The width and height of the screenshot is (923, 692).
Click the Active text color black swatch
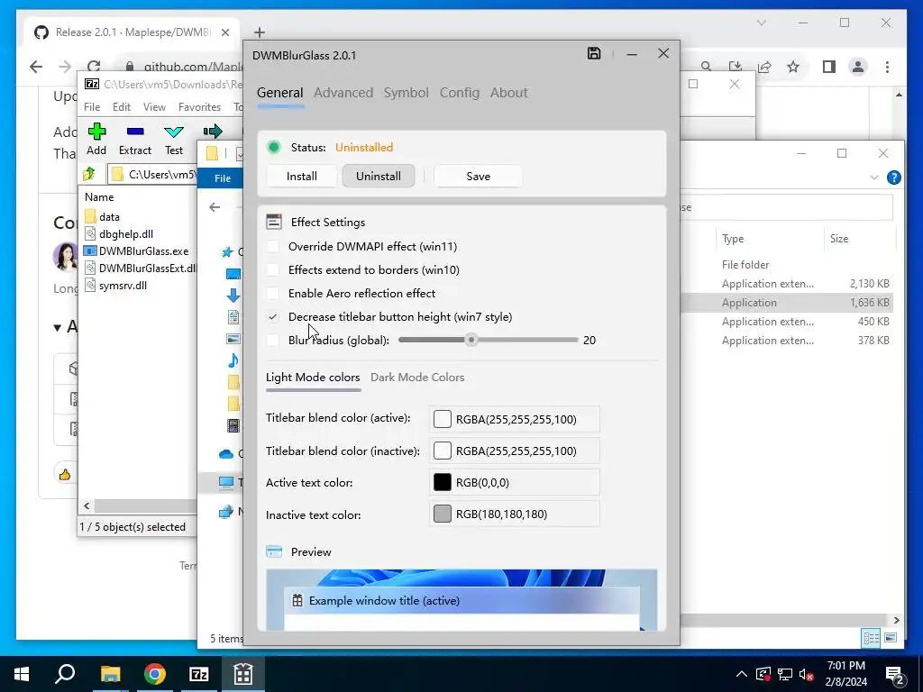pos(442,483)
